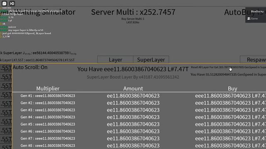Viewport: 266px width, 149px height.
Task: Click chat message 'just got GSpeed, SLayer boost'
Action: pyautogui.click(x=27, y=33)
